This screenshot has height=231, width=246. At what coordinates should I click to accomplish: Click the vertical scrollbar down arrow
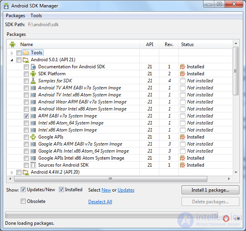click(x=236, y=172)
